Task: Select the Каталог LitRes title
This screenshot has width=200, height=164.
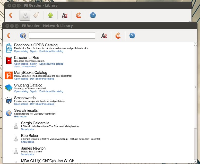Action: (x=27, y=58)
